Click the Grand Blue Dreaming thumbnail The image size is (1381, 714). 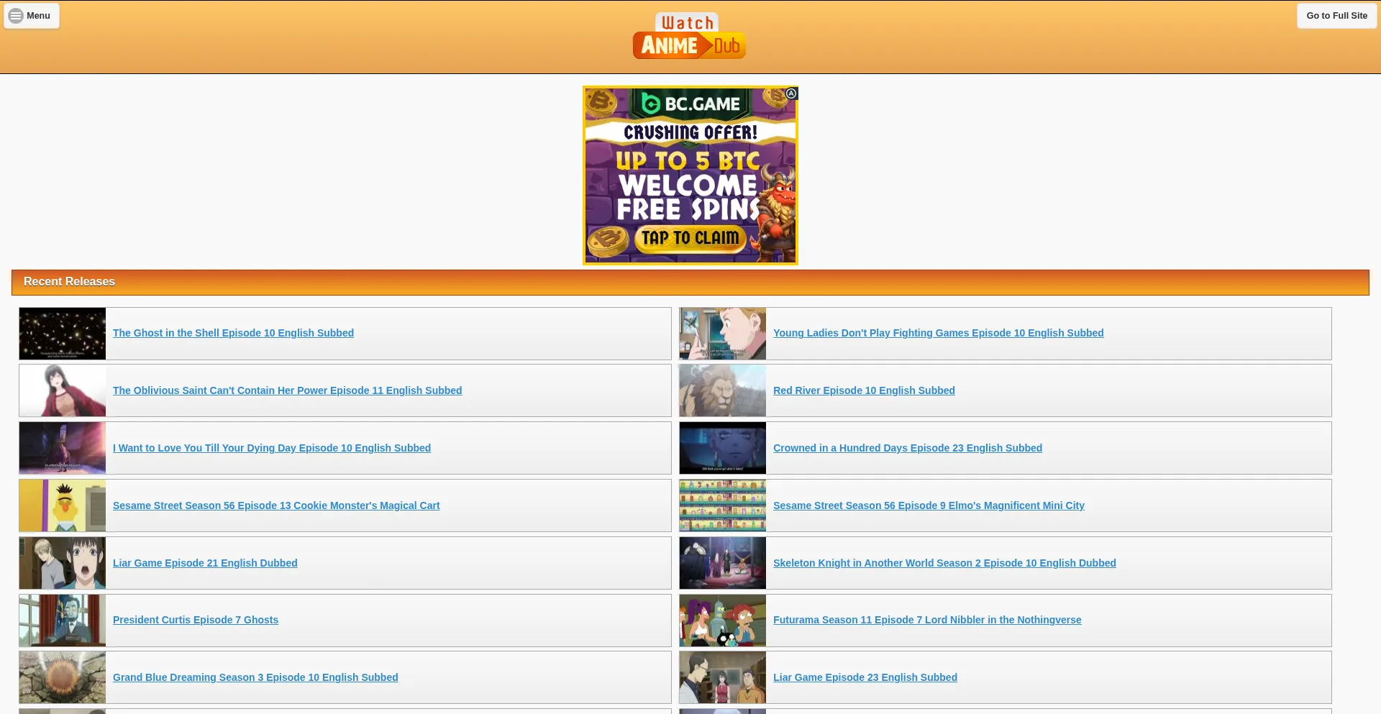point(63,677)
